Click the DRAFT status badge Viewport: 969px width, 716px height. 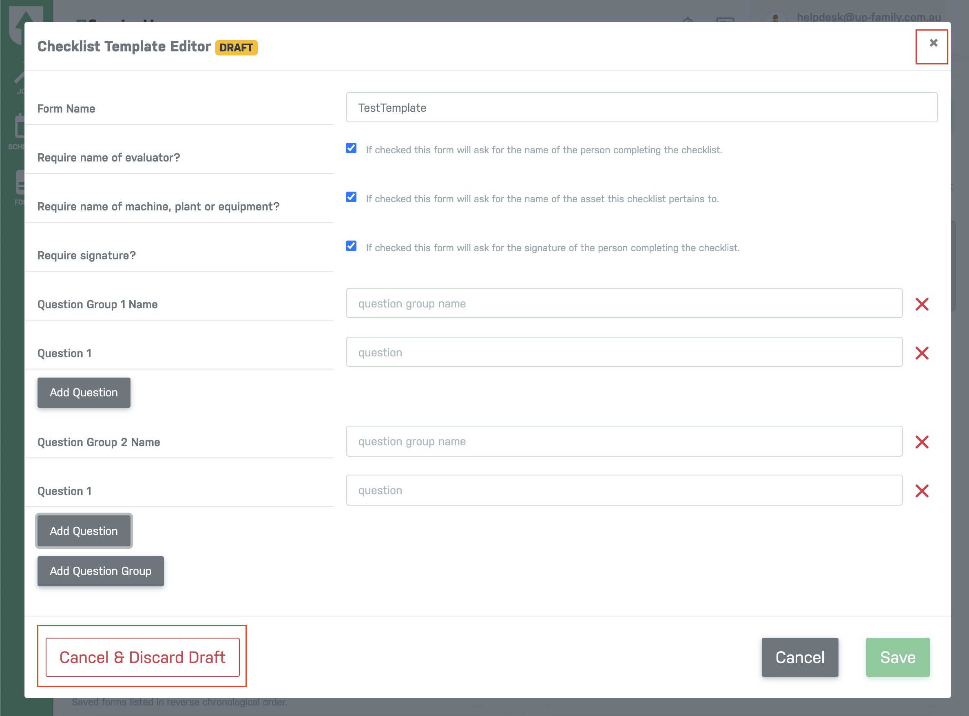coord(236,48)
